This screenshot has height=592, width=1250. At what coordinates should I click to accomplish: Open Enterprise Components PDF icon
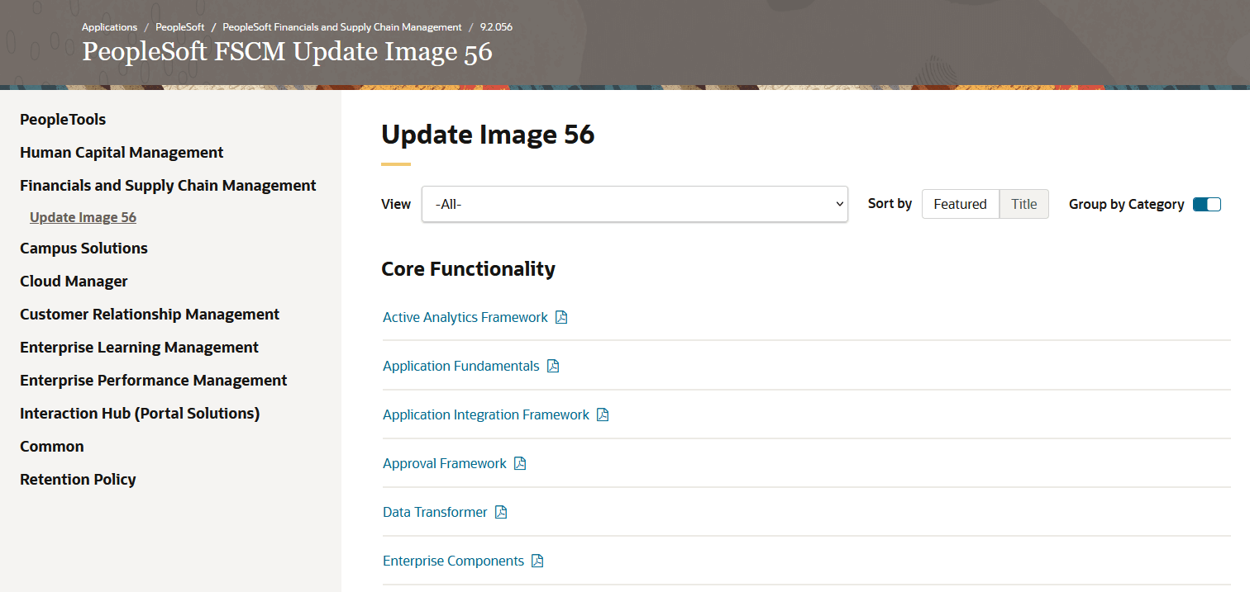point(539,560)
